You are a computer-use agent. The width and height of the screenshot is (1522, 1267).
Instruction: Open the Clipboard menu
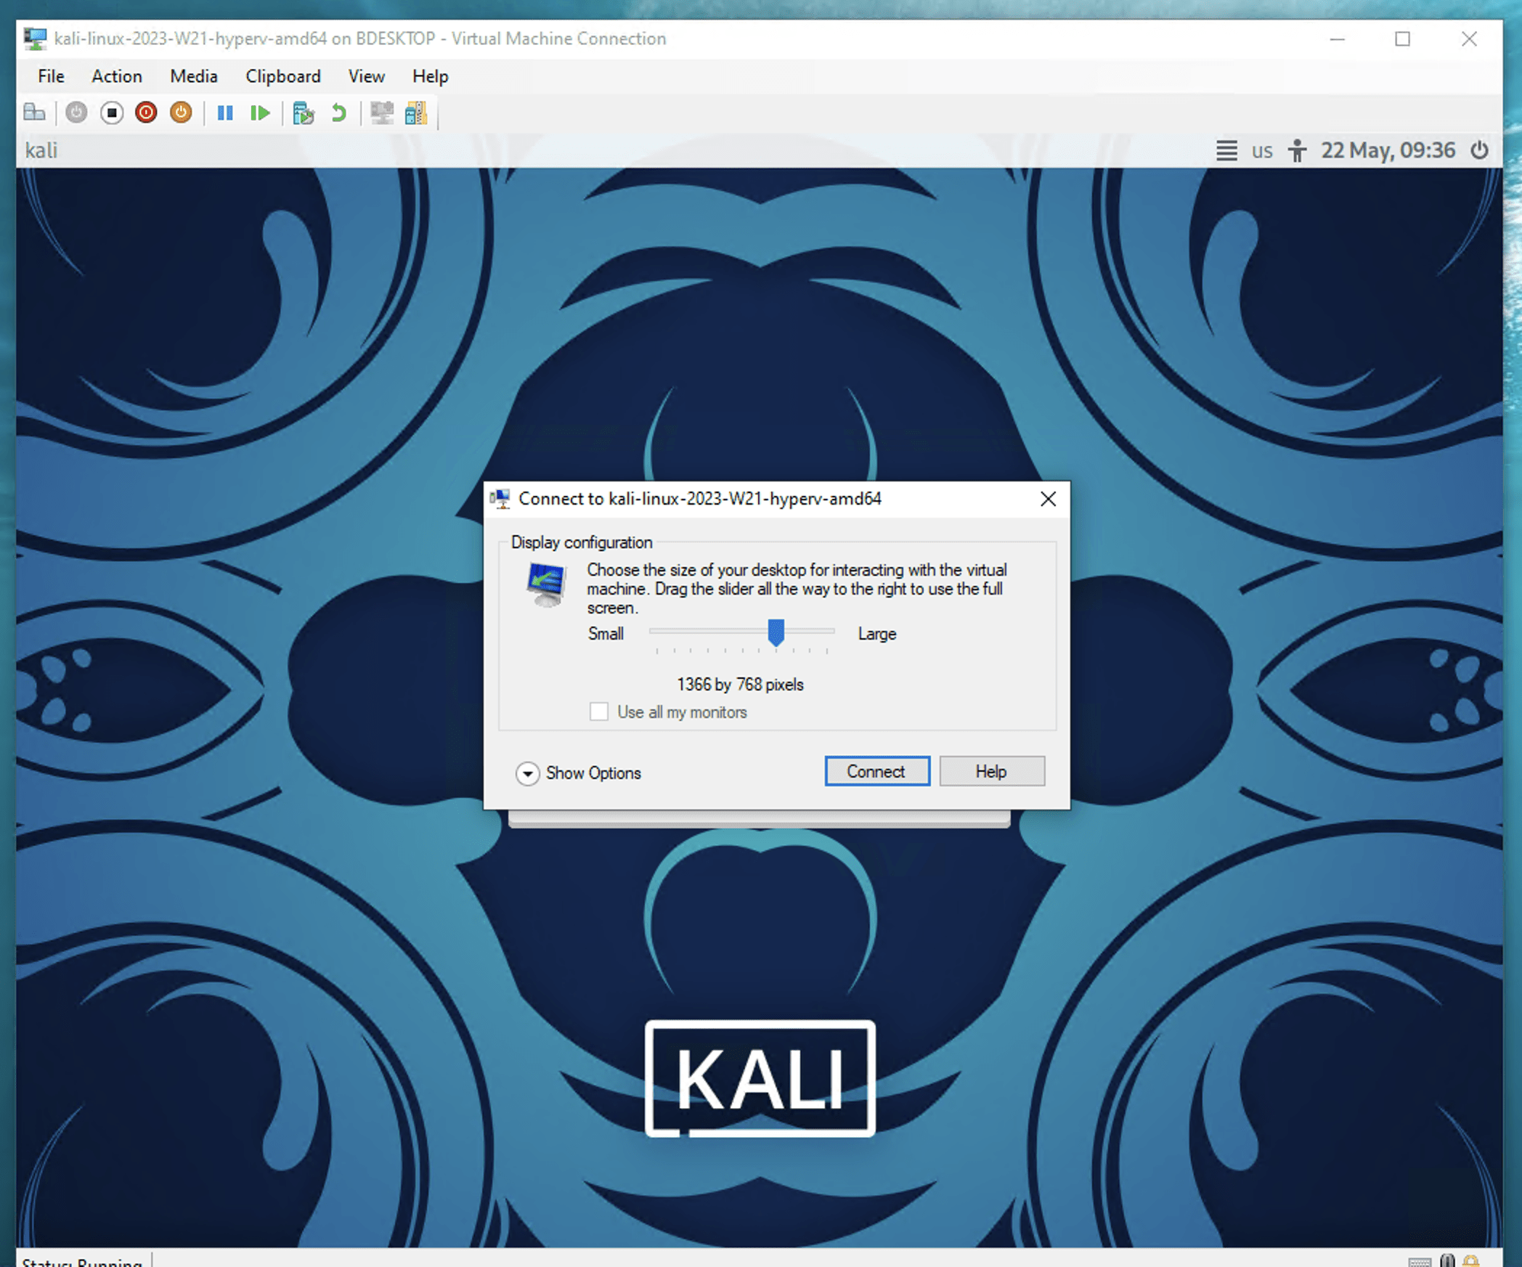282,76
